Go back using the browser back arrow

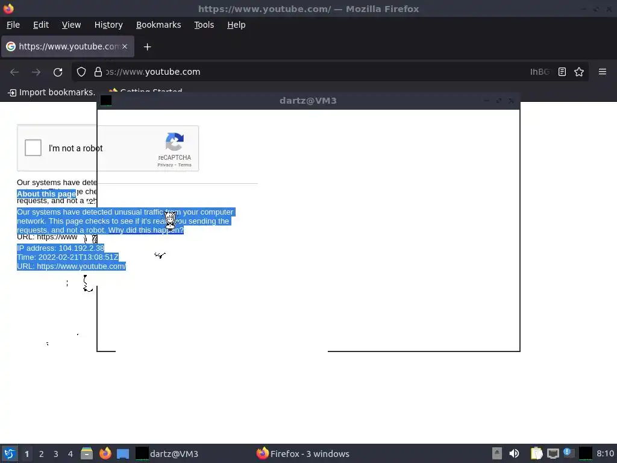(14, 72)
